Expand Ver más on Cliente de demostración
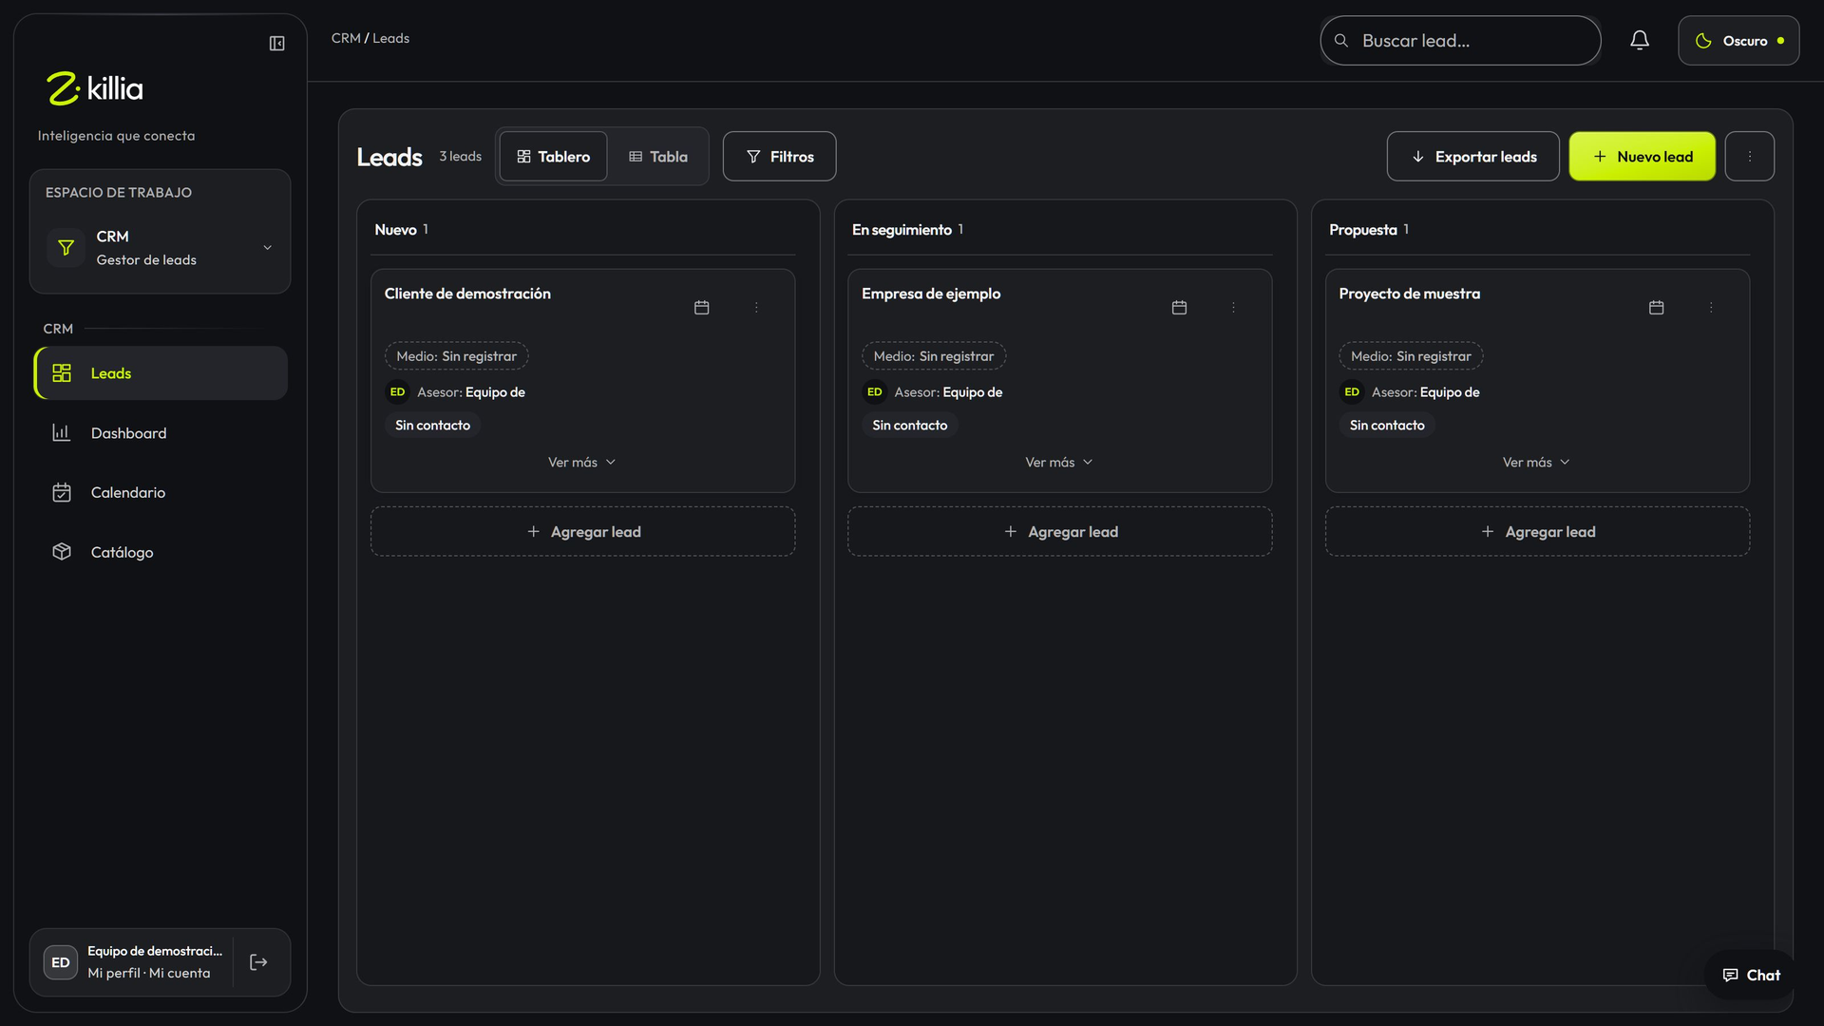Image resolution: width=1824 pixels, height=1026 pixels. 582,463
